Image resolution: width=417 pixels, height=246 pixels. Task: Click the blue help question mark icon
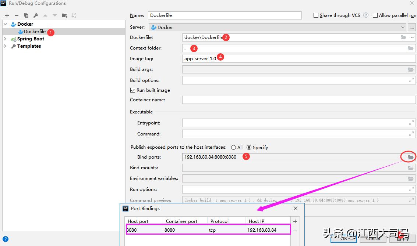[x=6, y=239]
